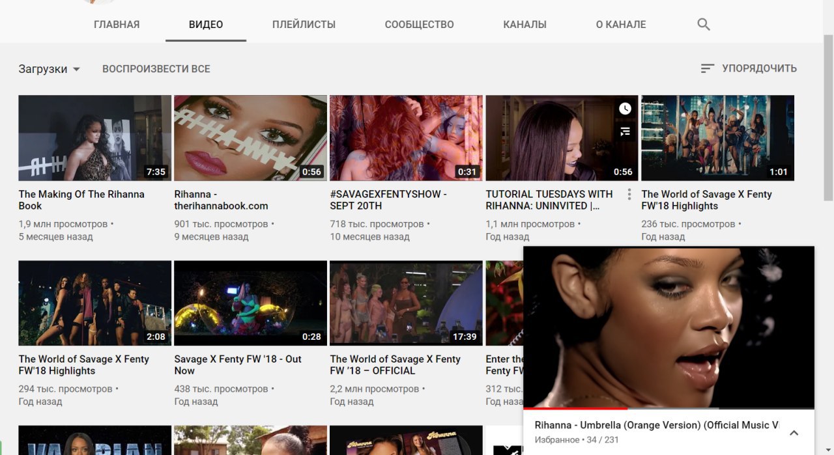Click the Избранное 34 / 231 playlist label
The height and width of the screenshot is (455, 834).
(x=577, y=440)
